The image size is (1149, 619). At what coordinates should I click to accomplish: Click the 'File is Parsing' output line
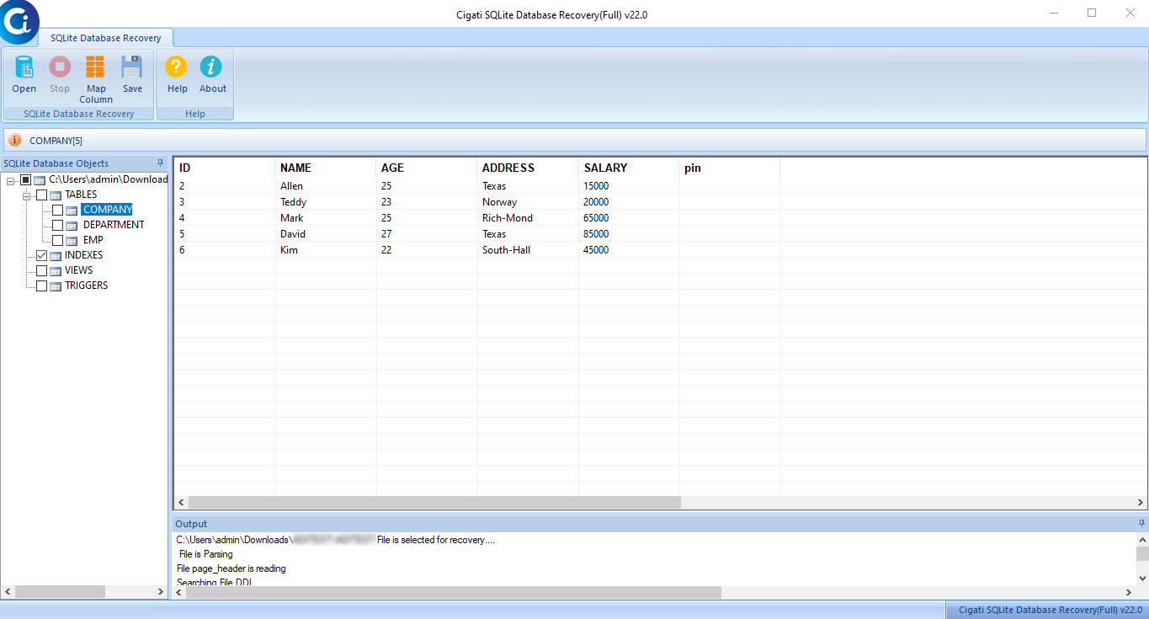click(x=205, y=554)
